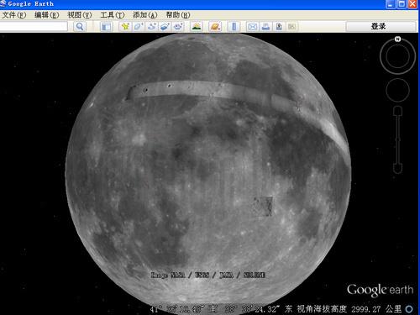The image size is (420, 315).
Task: Click the N north compass marker
Action: [397, 39]
